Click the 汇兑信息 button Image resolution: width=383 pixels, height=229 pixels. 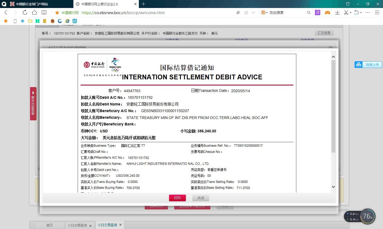(x=324, y=33)
